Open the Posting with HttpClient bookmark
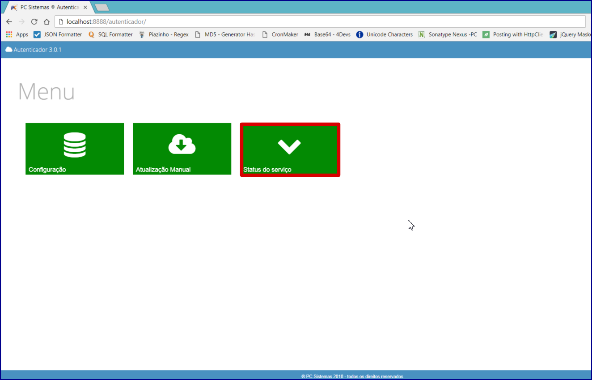The width and height of the screenshot is (592, 380). click(x=513, y=34)
